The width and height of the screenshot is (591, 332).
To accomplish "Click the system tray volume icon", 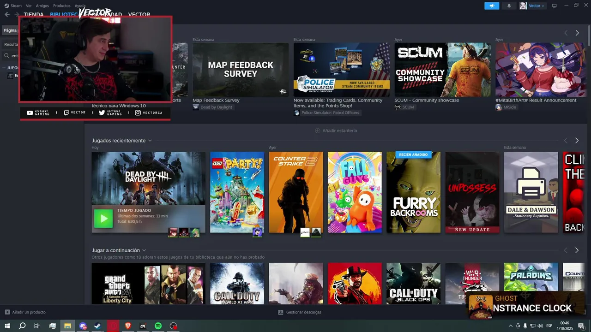I will pyautogui.click(x=540, y=326).
